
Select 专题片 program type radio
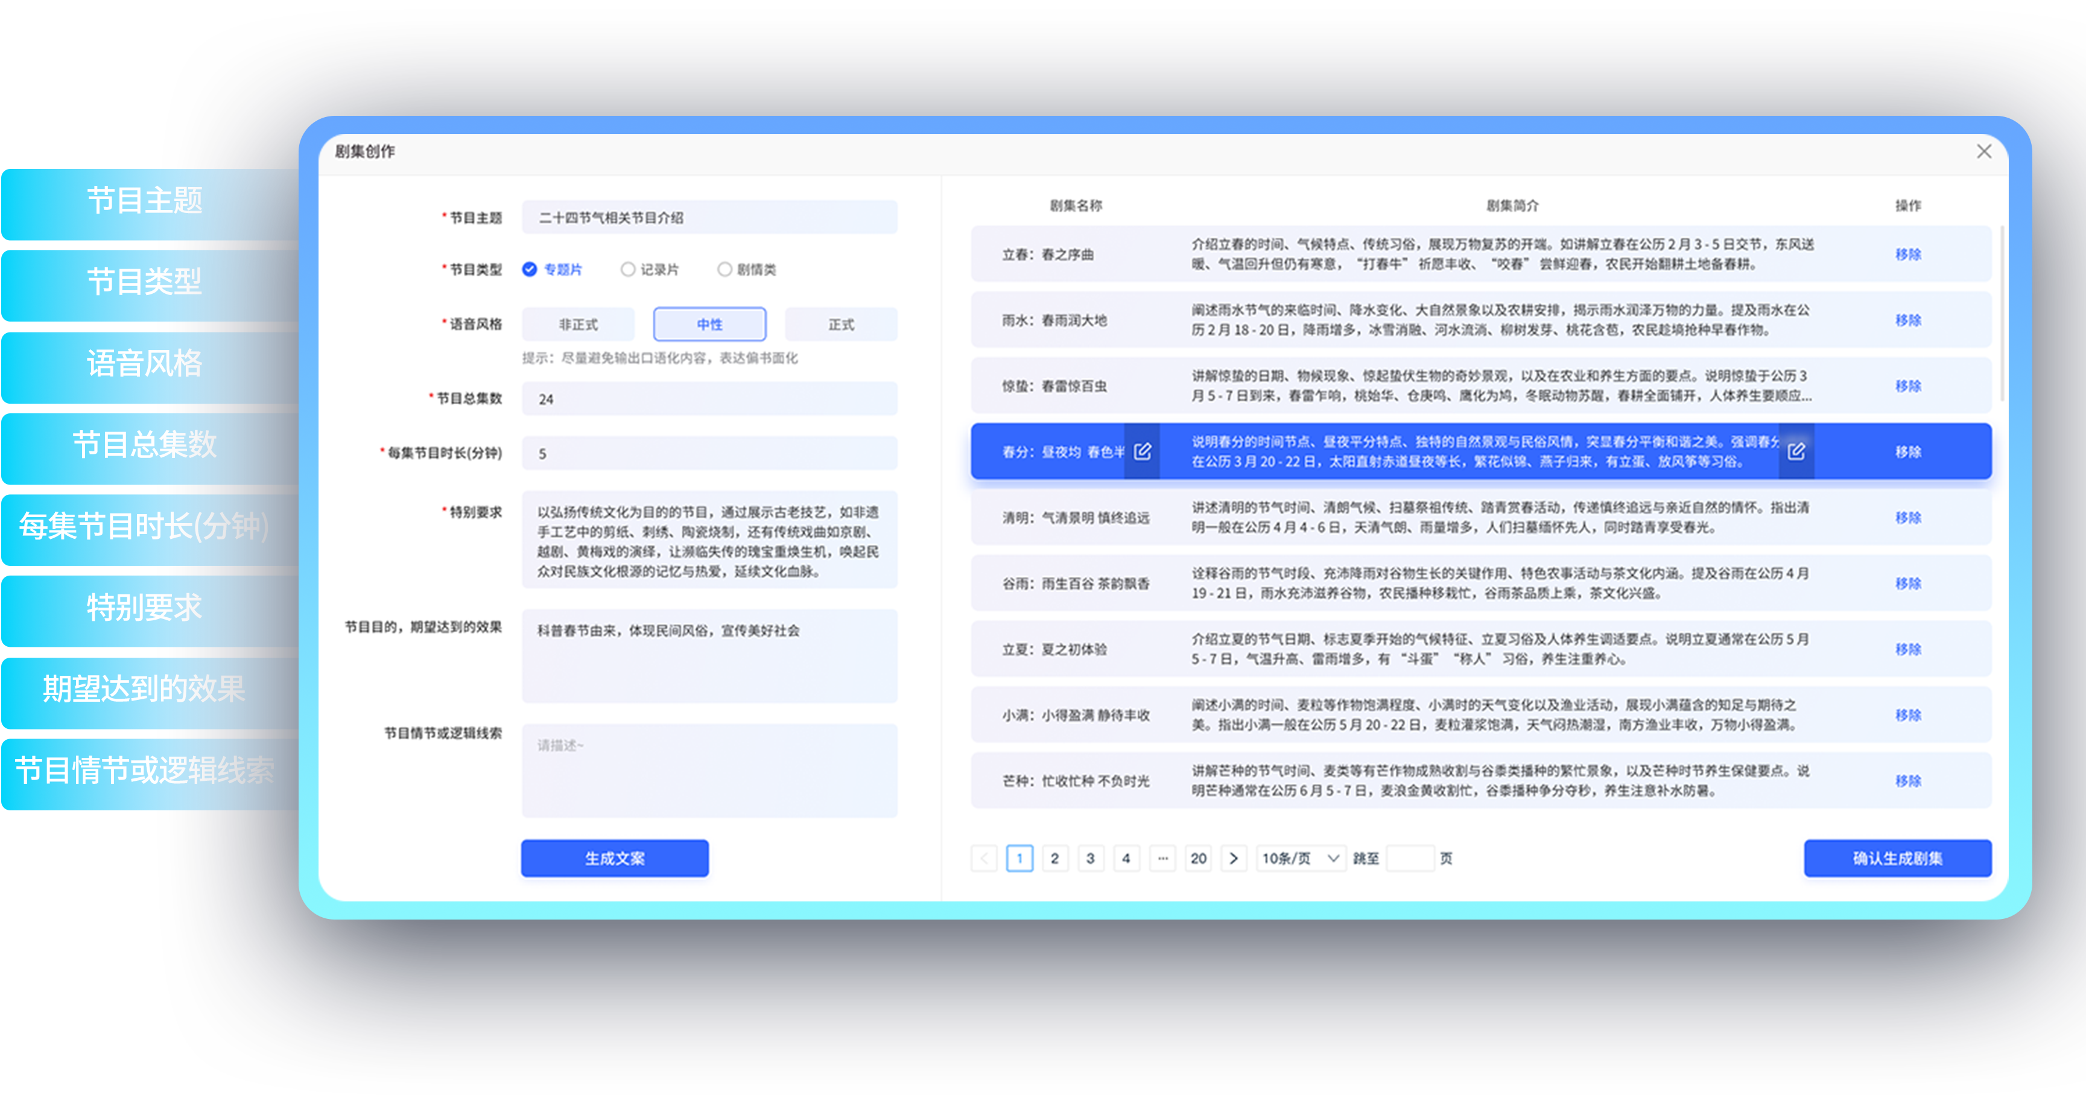(530, 269)
